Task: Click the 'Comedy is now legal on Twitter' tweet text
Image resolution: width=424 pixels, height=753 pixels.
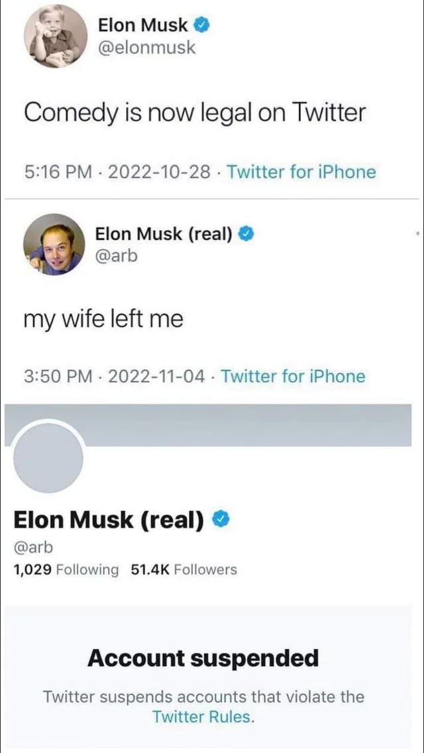Action: 195,113
